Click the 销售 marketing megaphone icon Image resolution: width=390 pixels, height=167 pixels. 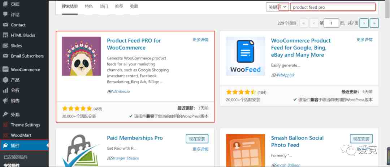point(5,101)
